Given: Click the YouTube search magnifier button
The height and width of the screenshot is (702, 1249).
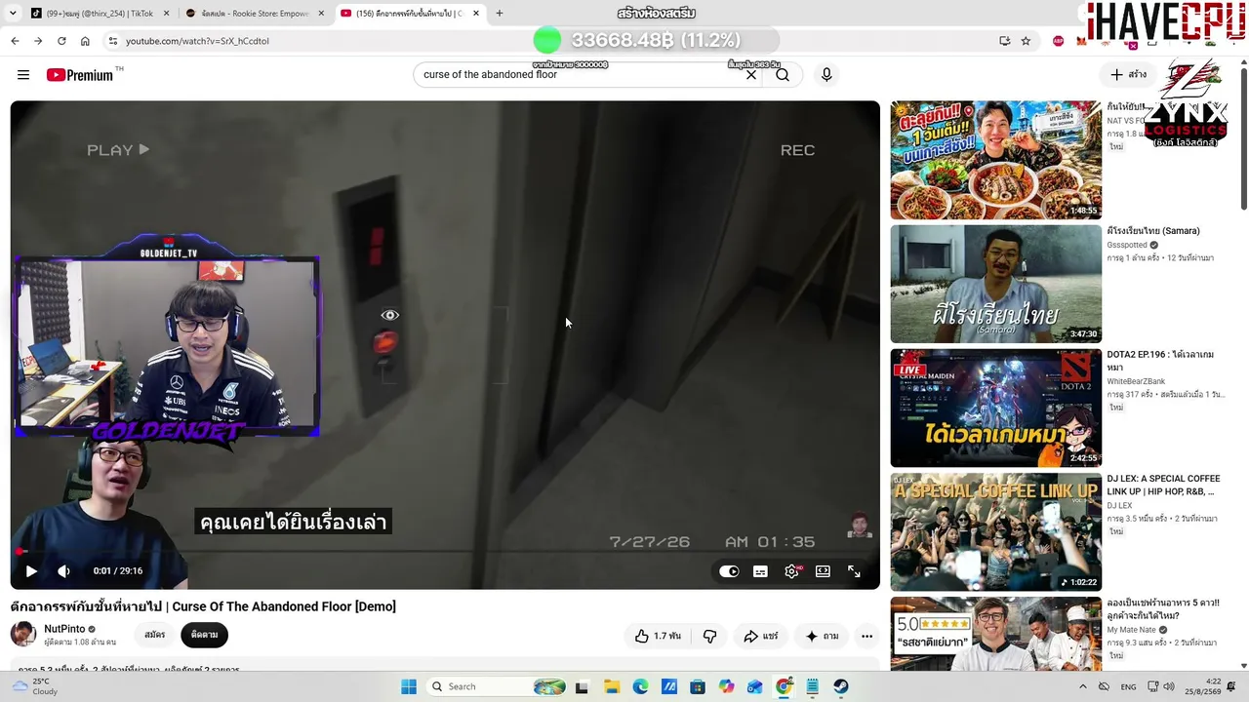Looking at the screenshot, I should click(783, 75).
